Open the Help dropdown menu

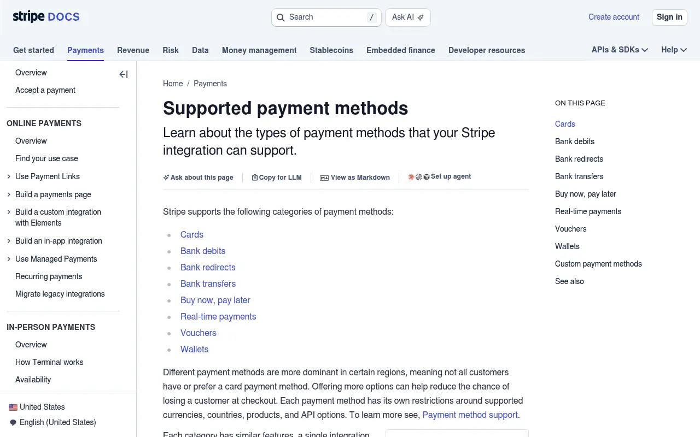(674, 50)
